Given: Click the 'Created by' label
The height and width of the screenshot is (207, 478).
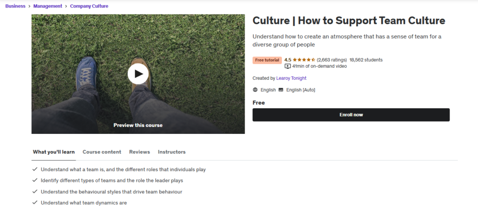Looking at the screenshot, I should pos(264,78).
